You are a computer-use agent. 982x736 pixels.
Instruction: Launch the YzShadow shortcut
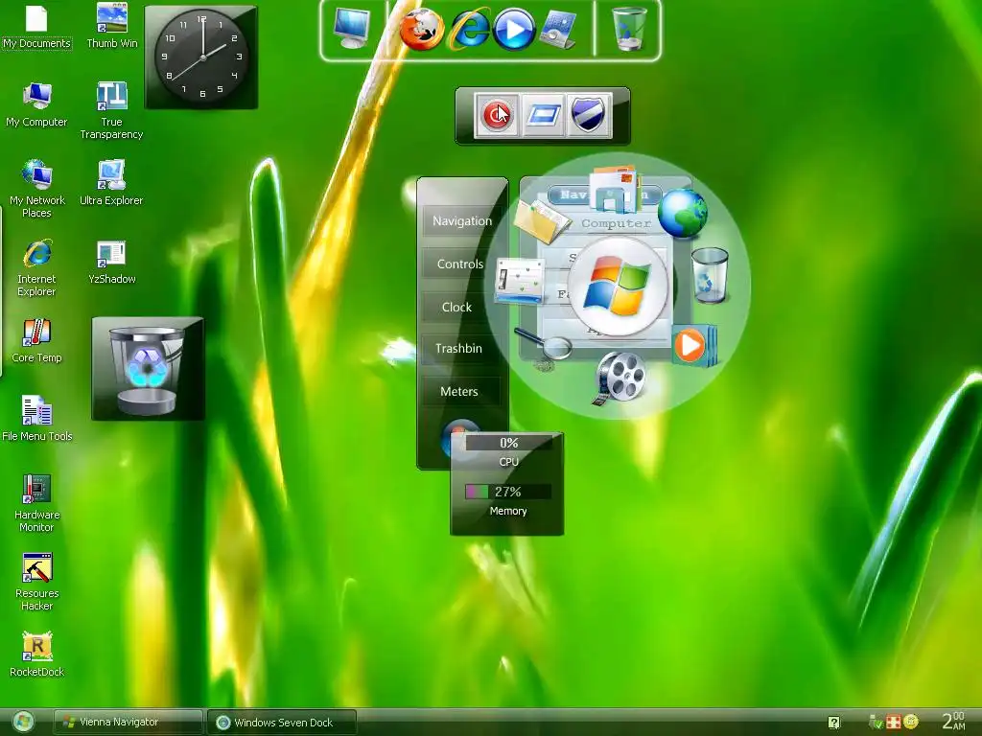111,263
